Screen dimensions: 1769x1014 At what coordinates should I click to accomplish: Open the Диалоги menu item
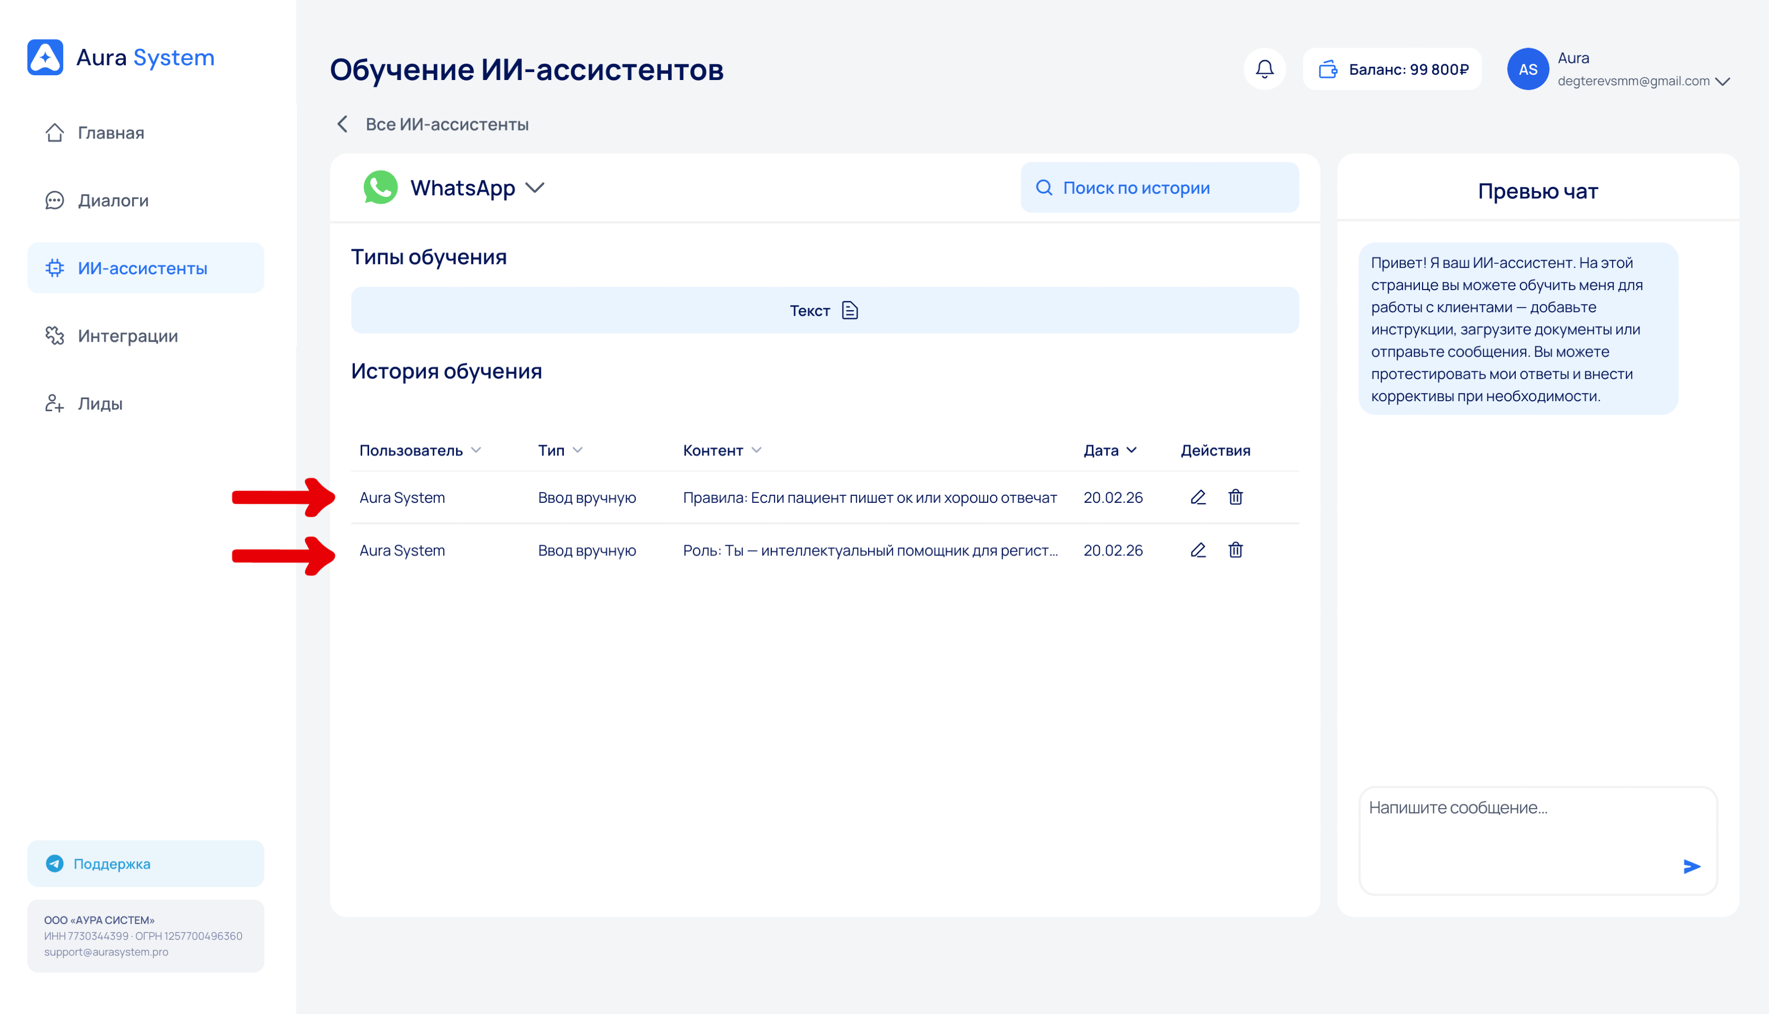pyautogui.click(x=113, y=201)
